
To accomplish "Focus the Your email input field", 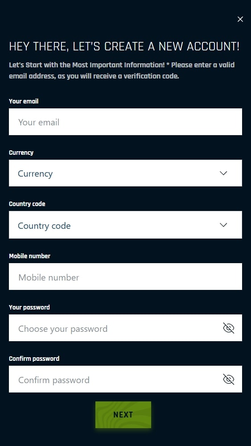I will pyautogui.click(x=125, y=122).
